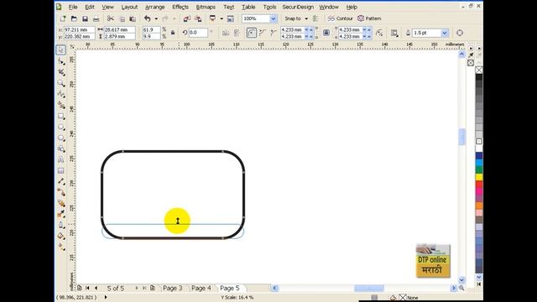Image resolution: width=537 pixels, height=302 pixels.
Task: Pick the yellow color swatch
Action: 479,177
